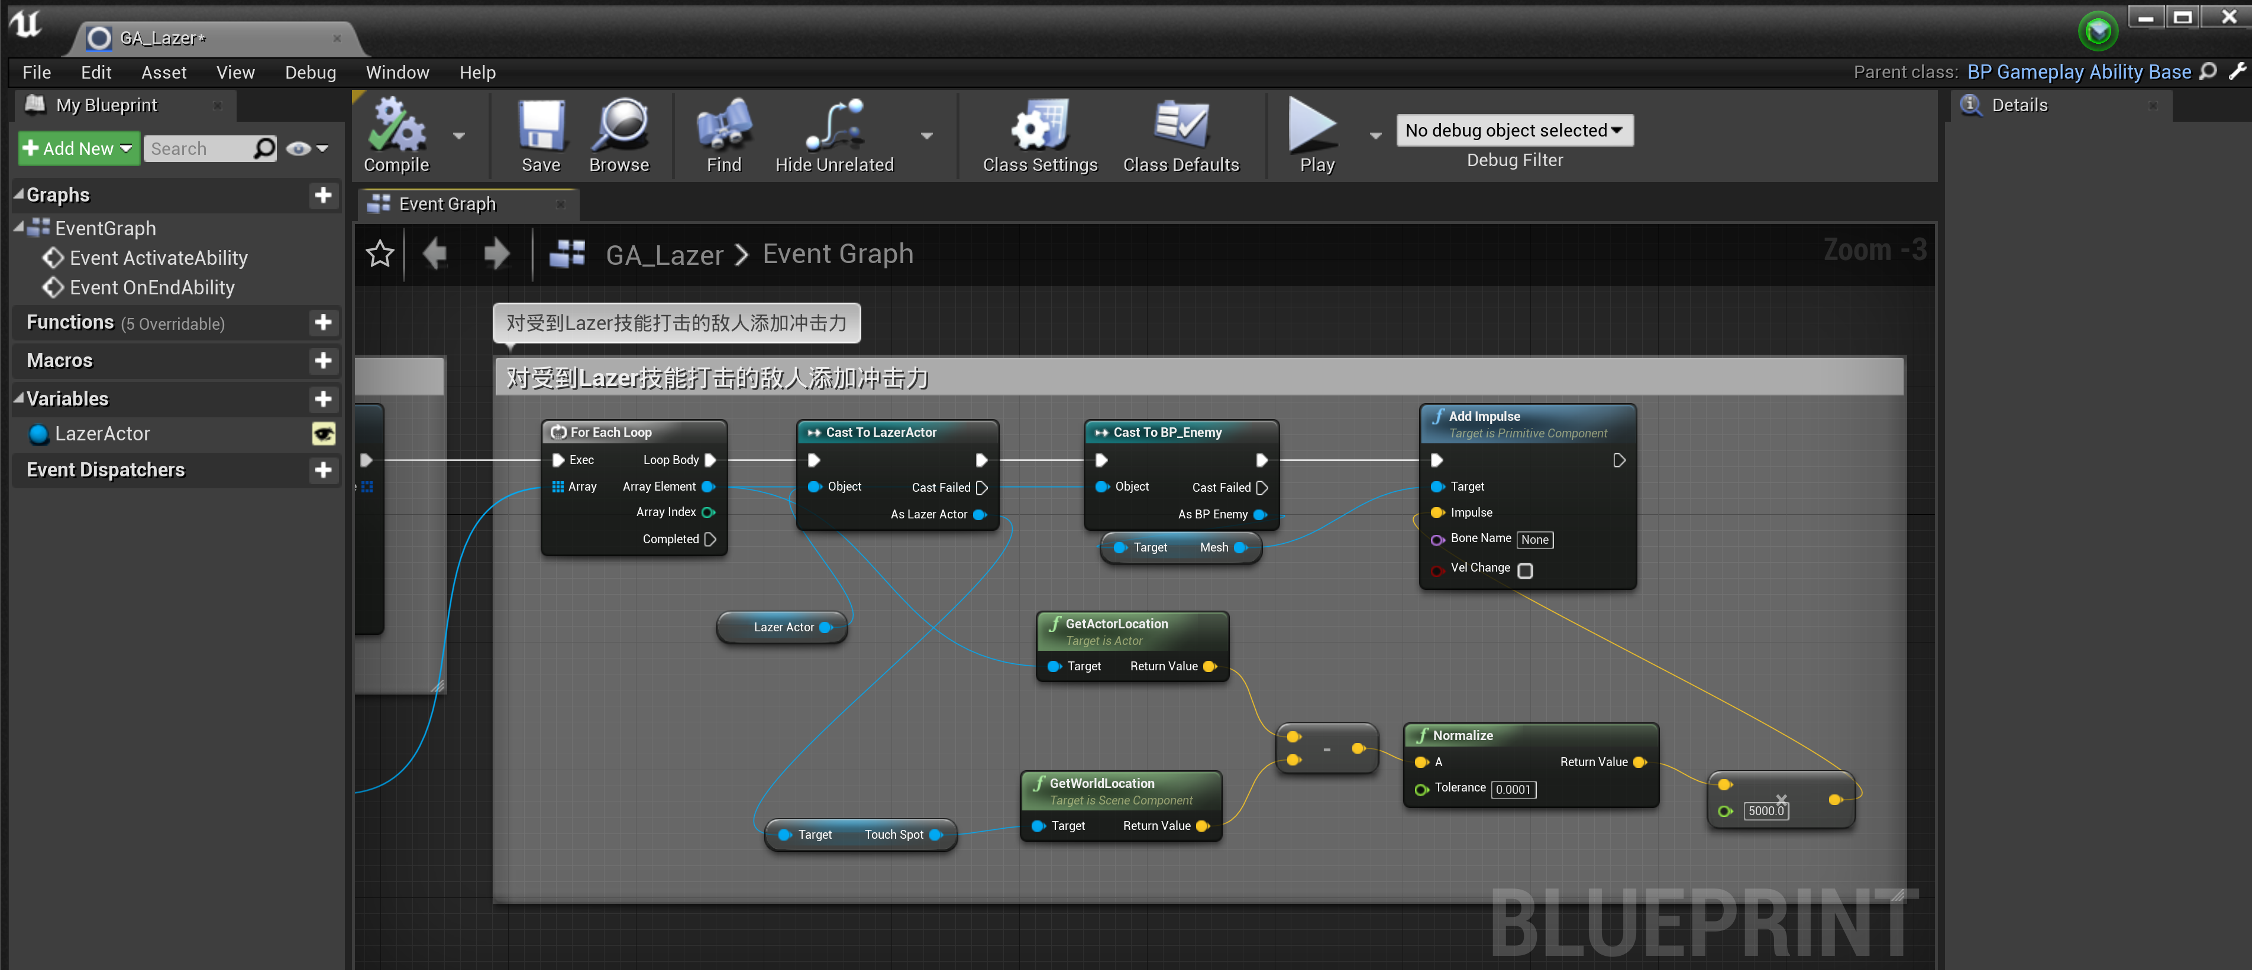Click the My Blueprint search field
Image resolution: width=2252 pixels, height=970 pixels.
(199, 148)
